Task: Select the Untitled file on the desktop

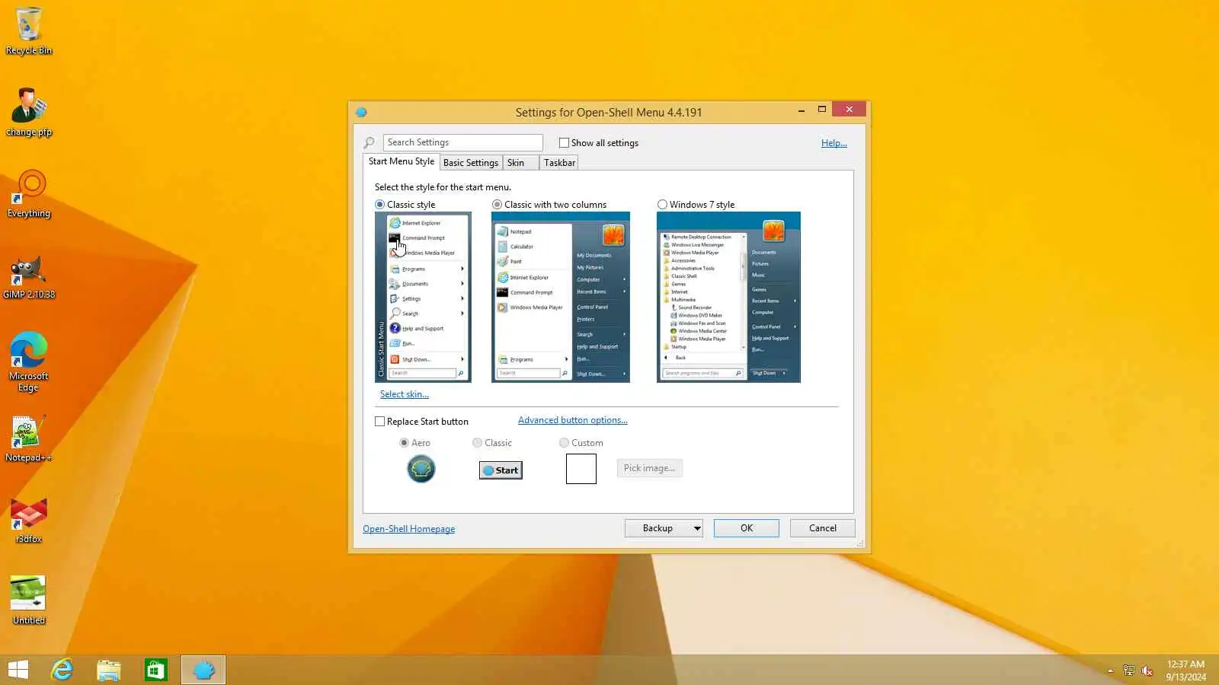Action: click(29, 601)
